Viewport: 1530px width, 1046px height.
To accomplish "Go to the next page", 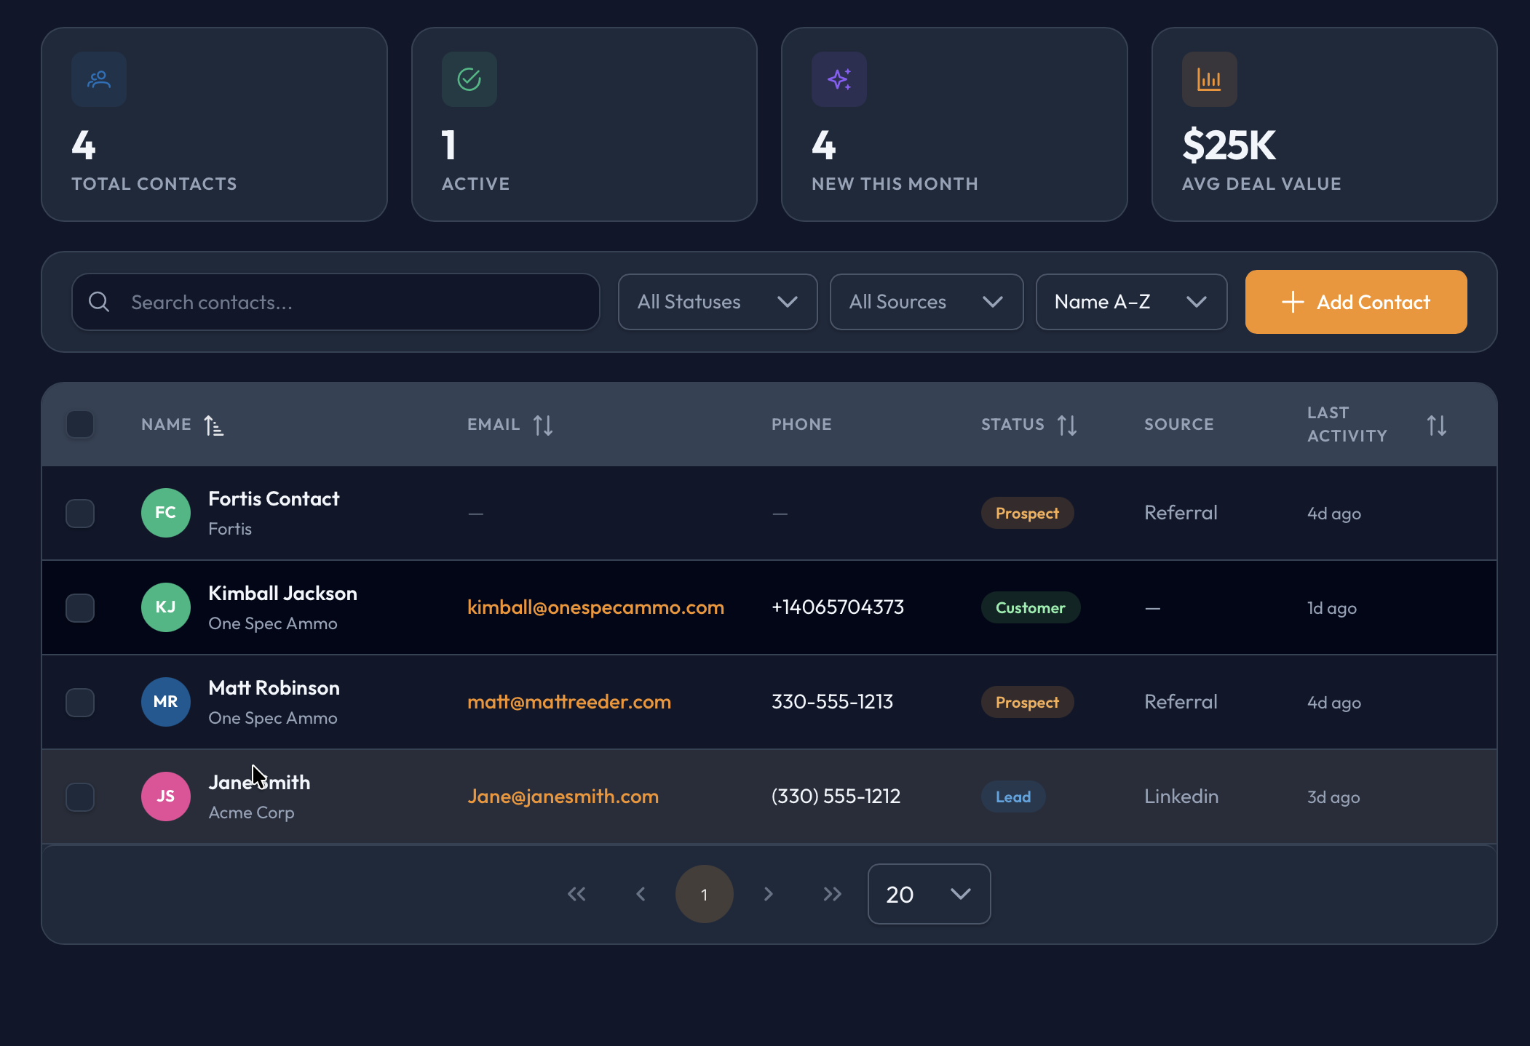I will coord(768,894).
